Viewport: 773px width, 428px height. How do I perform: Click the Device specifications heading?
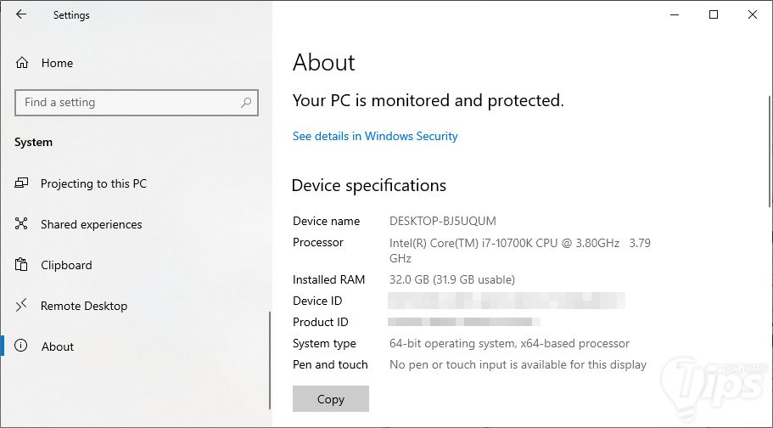click(369, 185)
